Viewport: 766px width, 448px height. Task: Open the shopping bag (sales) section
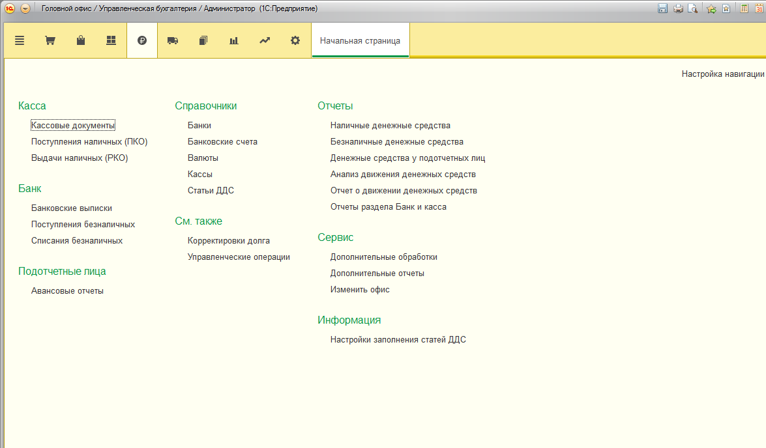(81, 40)
